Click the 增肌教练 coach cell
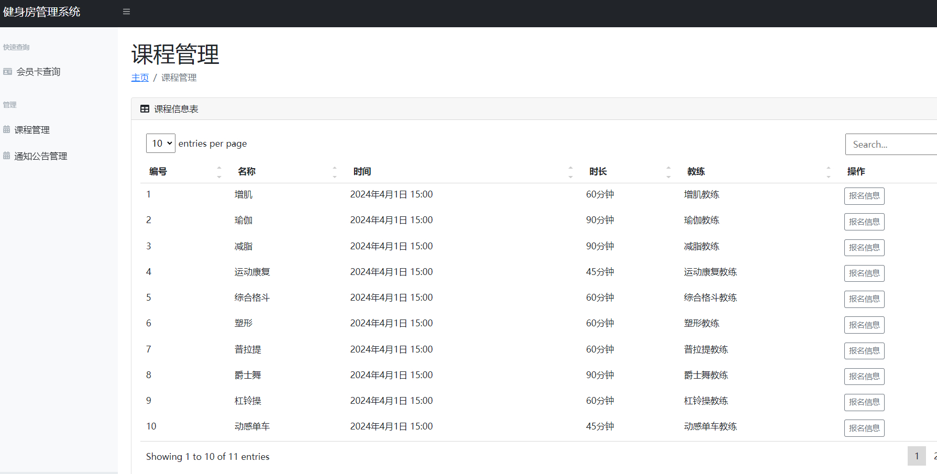The width and height of the screenshot is (937, 474). [x=701, y=194]
